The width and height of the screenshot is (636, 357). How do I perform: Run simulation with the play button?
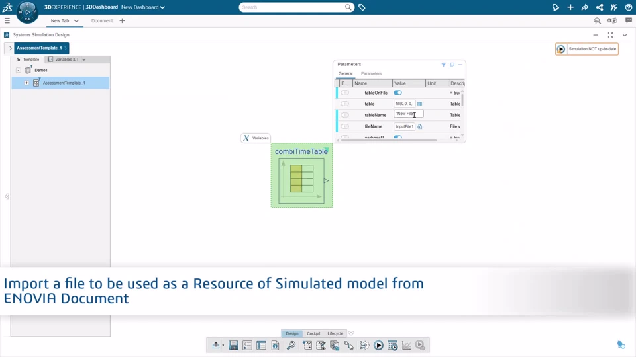pos(378,345)
